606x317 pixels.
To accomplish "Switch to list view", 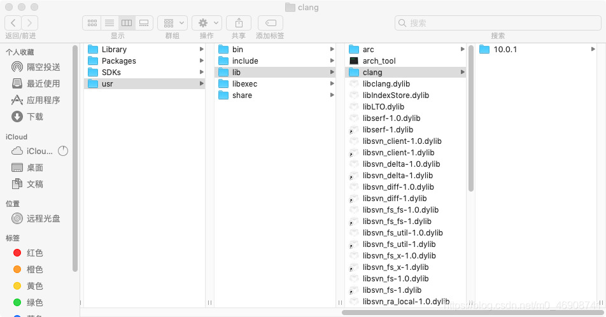I will tap(109, 23).
